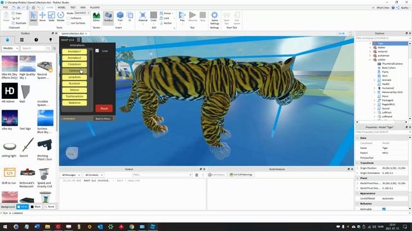Toggle the Join Surfaces checkbox
The image size is (412, 231).
pyautogui.click(x=68, y=23)
